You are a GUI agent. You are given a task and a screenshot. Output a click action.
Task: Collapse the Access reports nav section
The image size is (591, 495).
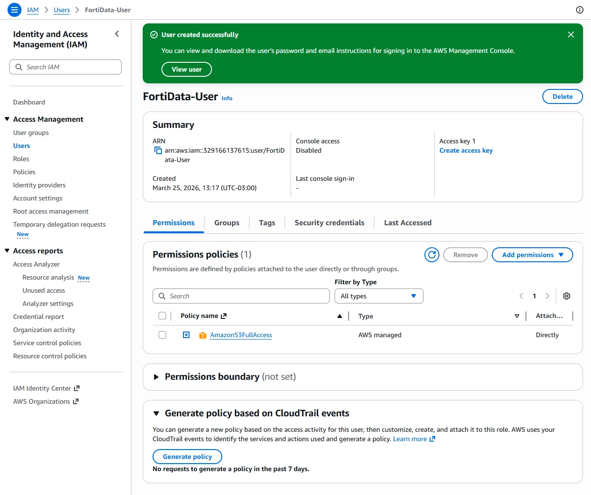pos(7,251)
